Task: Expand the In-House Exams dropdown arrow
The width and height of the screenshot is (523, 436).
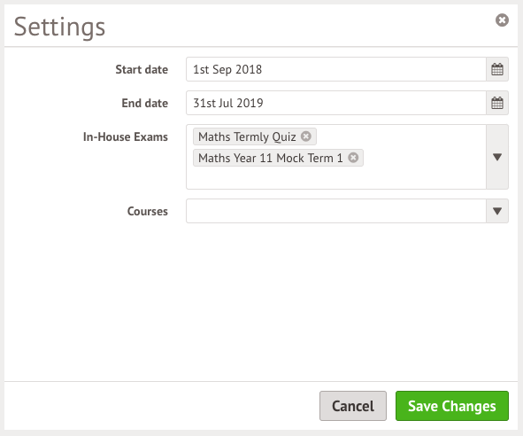Action: pos(497,157)
